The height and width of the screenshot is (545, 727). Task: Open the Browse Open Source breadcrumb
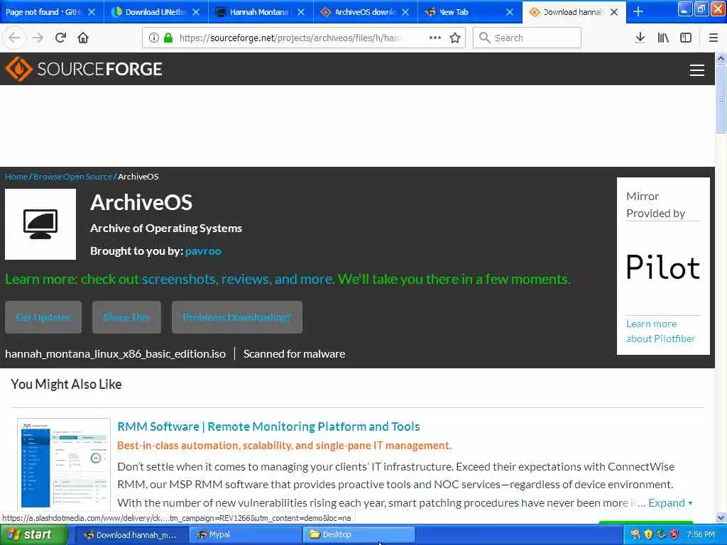[x=73, y=177]
